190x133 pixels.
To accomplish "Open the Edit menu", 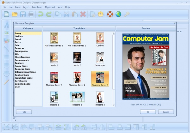I will [10, 7].
